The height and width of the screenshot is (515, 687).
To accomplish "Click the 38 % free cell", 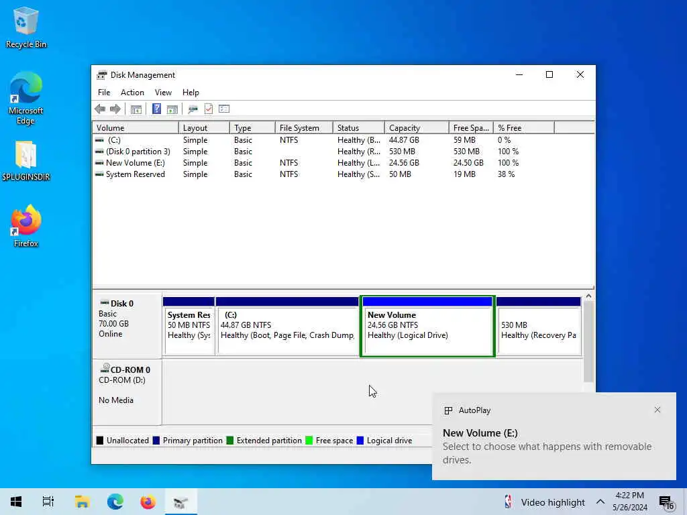I will pyautogui.click(x=506, y=174).
